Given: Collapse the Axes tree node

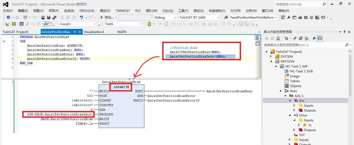Looking at the screenshot, I should [281, 91].
